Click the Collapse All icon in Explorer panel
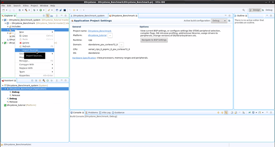This screenshot has width=275, height=147. (x=44, y=16)
